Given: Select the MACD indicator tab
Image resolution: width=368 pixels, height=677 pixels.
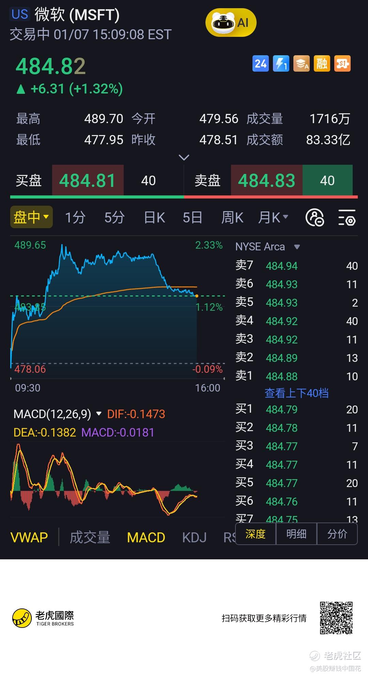Looking at the screenshot, I should (x=146, y=538).
